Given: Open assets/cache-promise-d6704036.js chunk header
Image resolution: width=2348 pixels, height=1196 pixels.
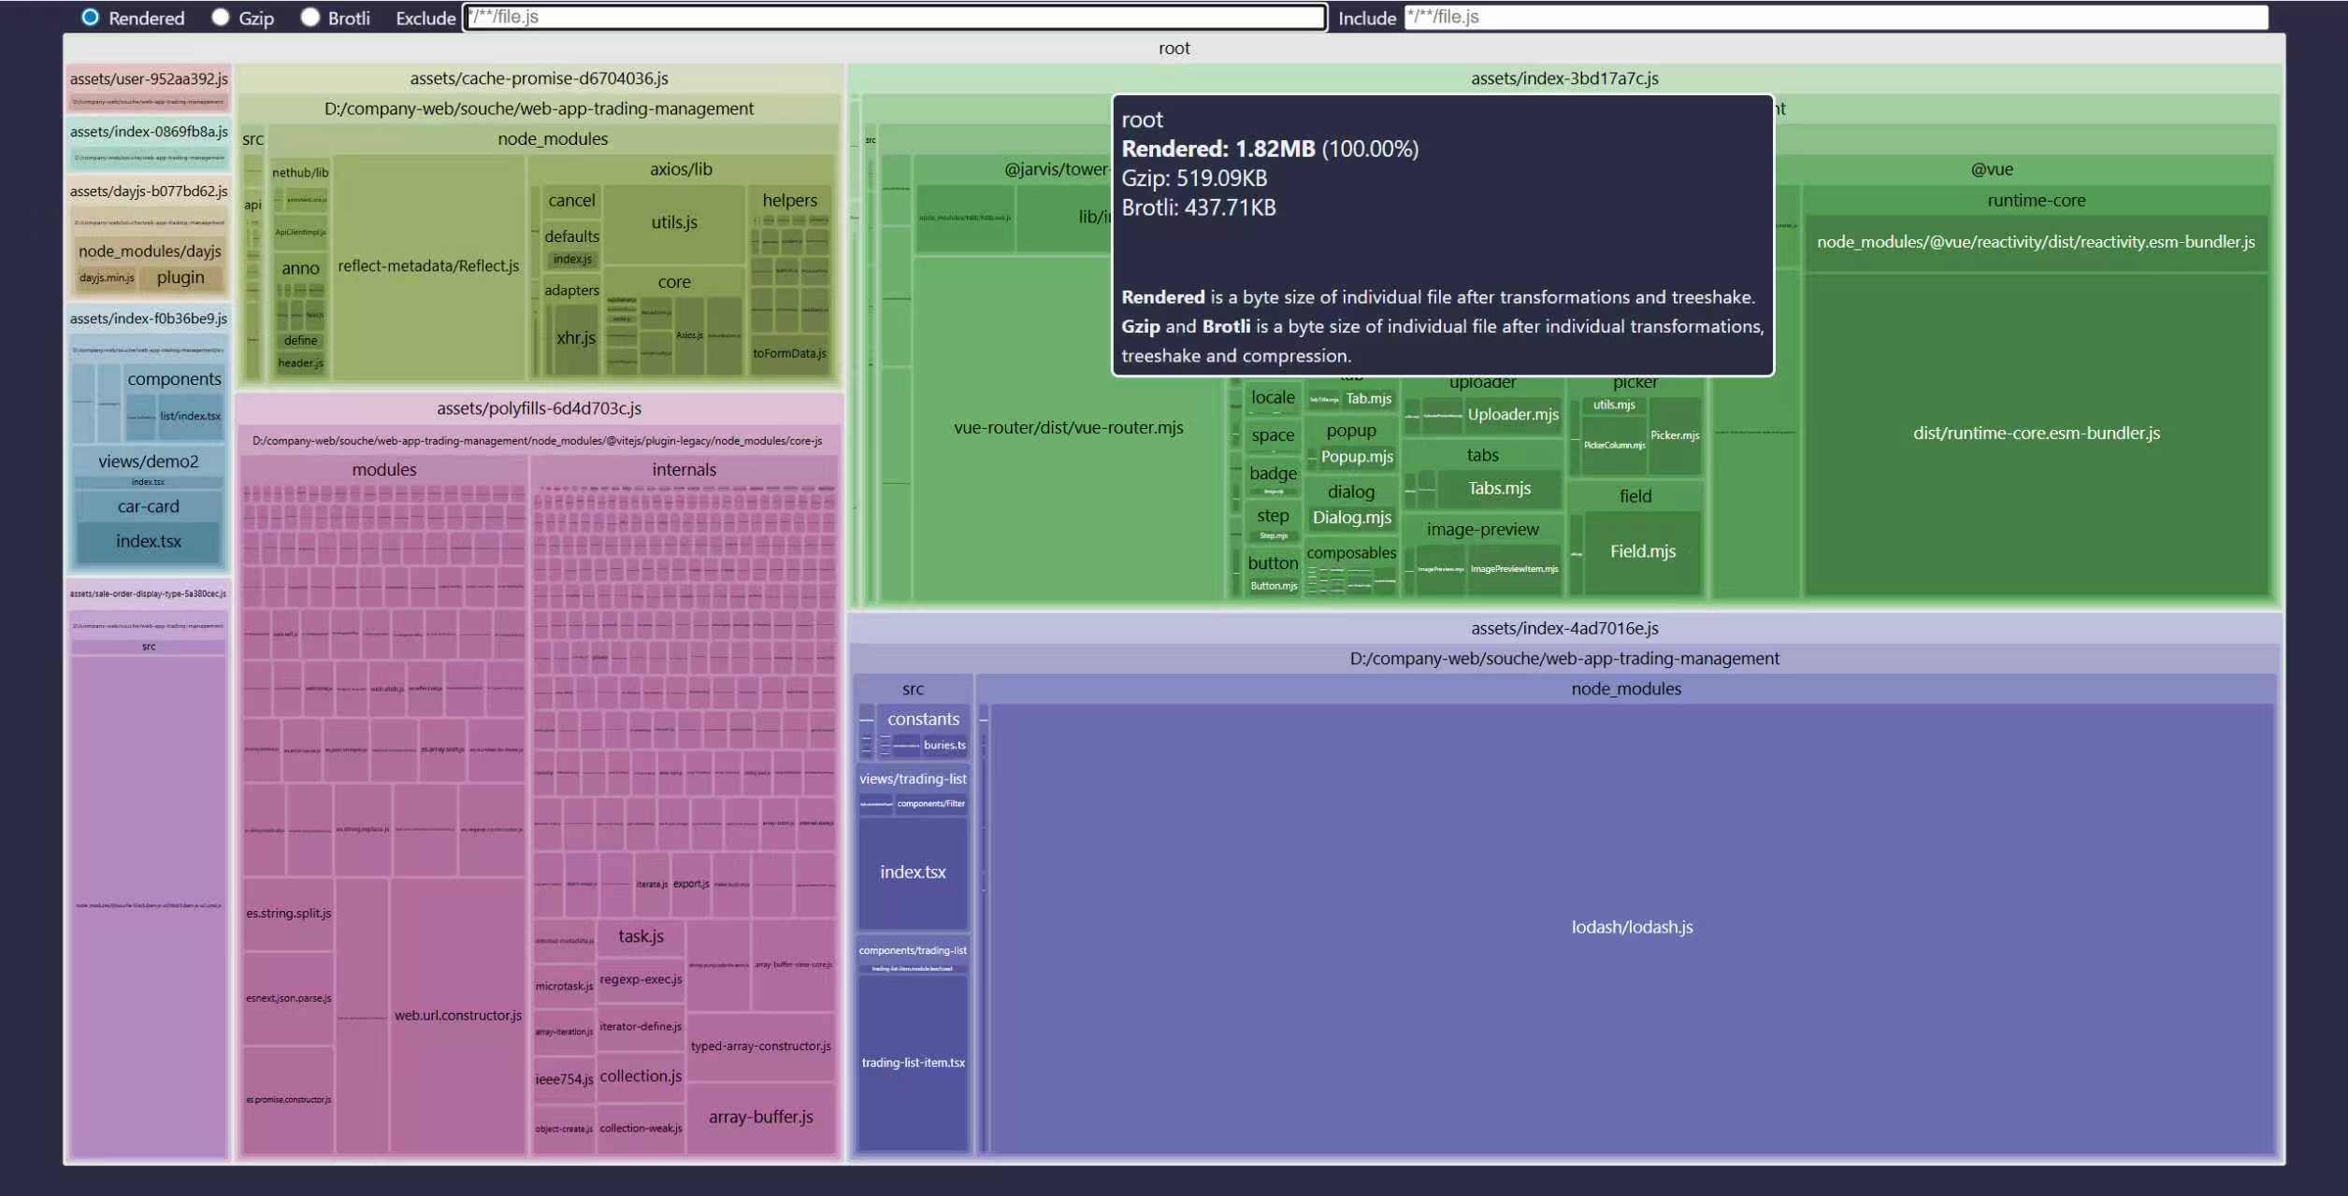Looking at the screenshot, I should 539,78.
